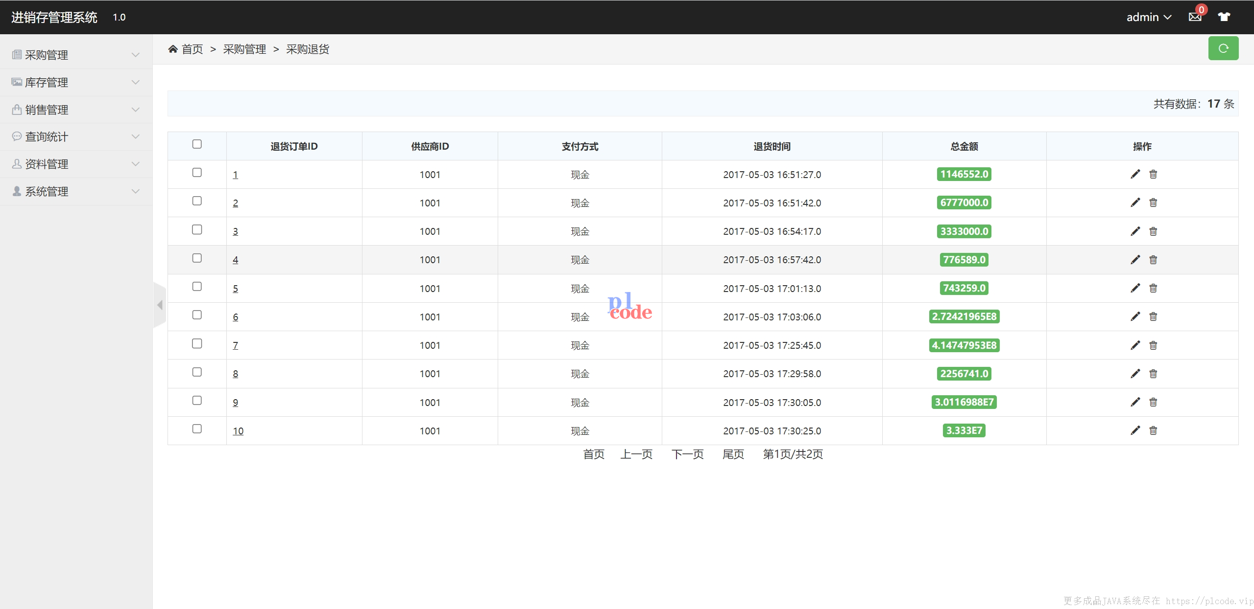
Task: Click 下一页 next page link
Action: coord(687,454)
